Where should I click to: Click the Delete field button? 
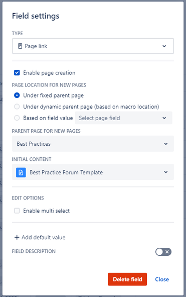pos(127,279)
